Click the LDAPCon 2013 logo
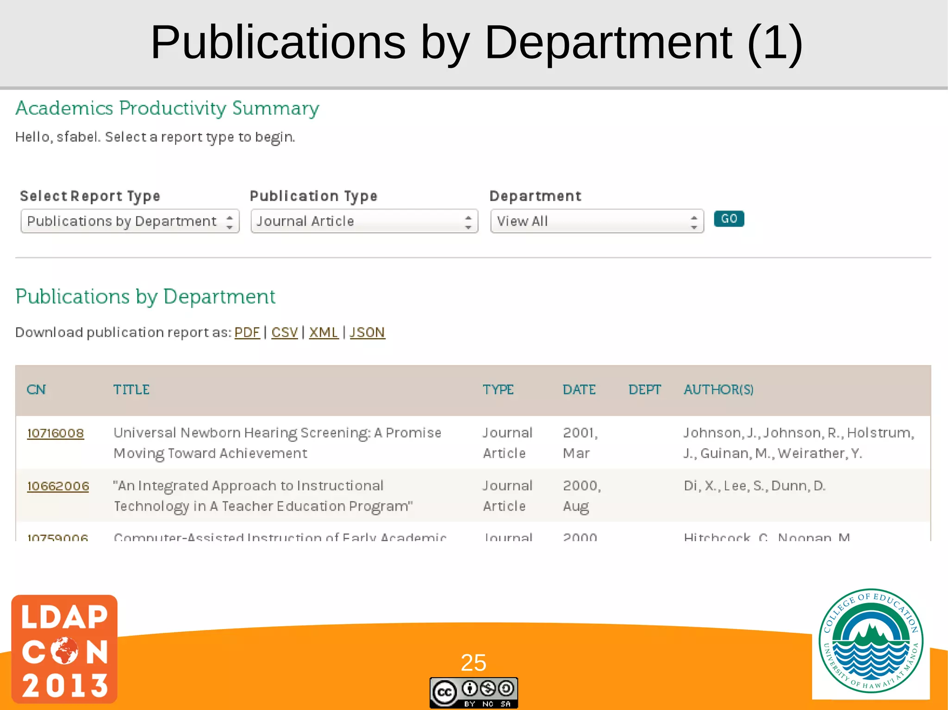The width and height of the screenshot is (948, 710). (64, 649)
